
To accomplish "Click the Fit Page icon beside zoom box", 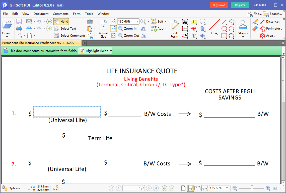I will tap(113, 22).
